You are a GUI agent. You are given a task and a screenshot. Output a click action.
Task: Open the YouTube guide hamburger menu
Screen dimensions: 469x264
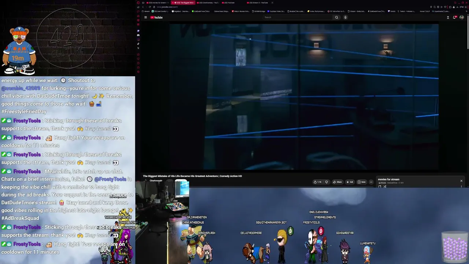coord(145,17)
